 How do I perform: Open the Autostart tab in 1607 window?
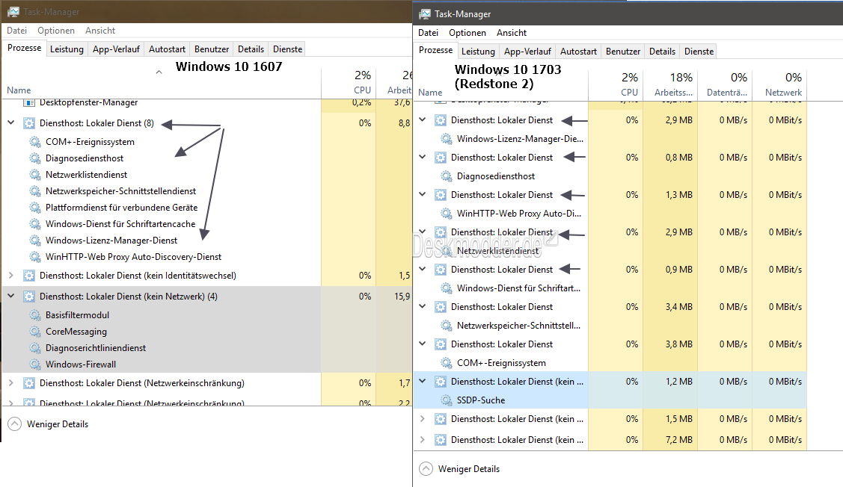[x=167, y=49]
